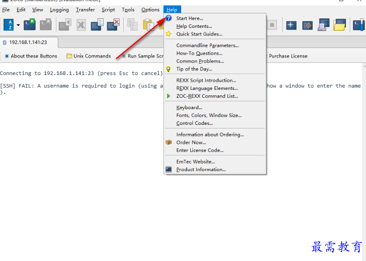Click the terminal scrollbar up arrow
This screenshot has height=261, width=366.
tap(364, 66)
